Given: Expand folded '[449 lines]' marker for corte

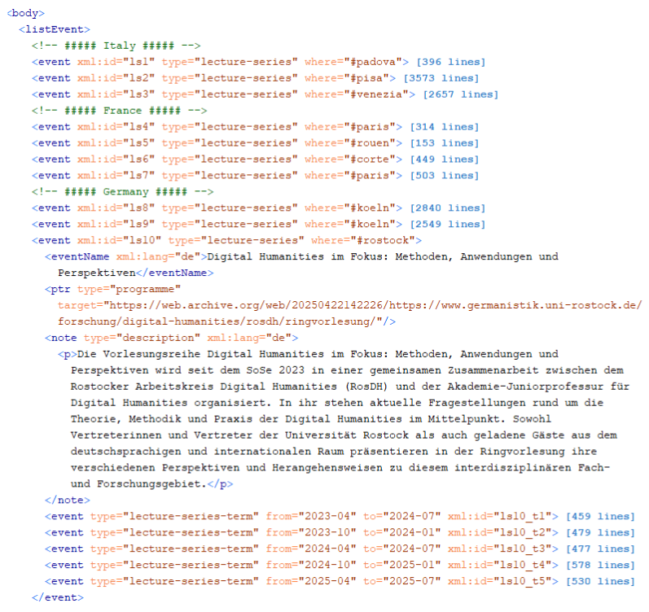Looking at the screenshot, I should coord(445,160).
